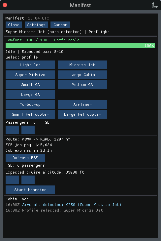This screenshot has height=241, width=161.
Task: Click the 'Idle | Expected pax: 8-10' status
Action: click(35, 52)
